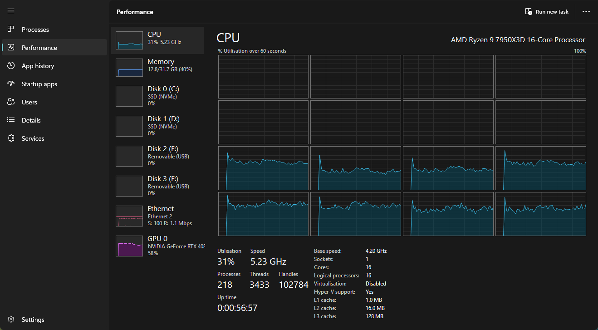Viewport: 598px width, 330px height.
Task: Select the CPU performance entry
Action: (157, 40)
